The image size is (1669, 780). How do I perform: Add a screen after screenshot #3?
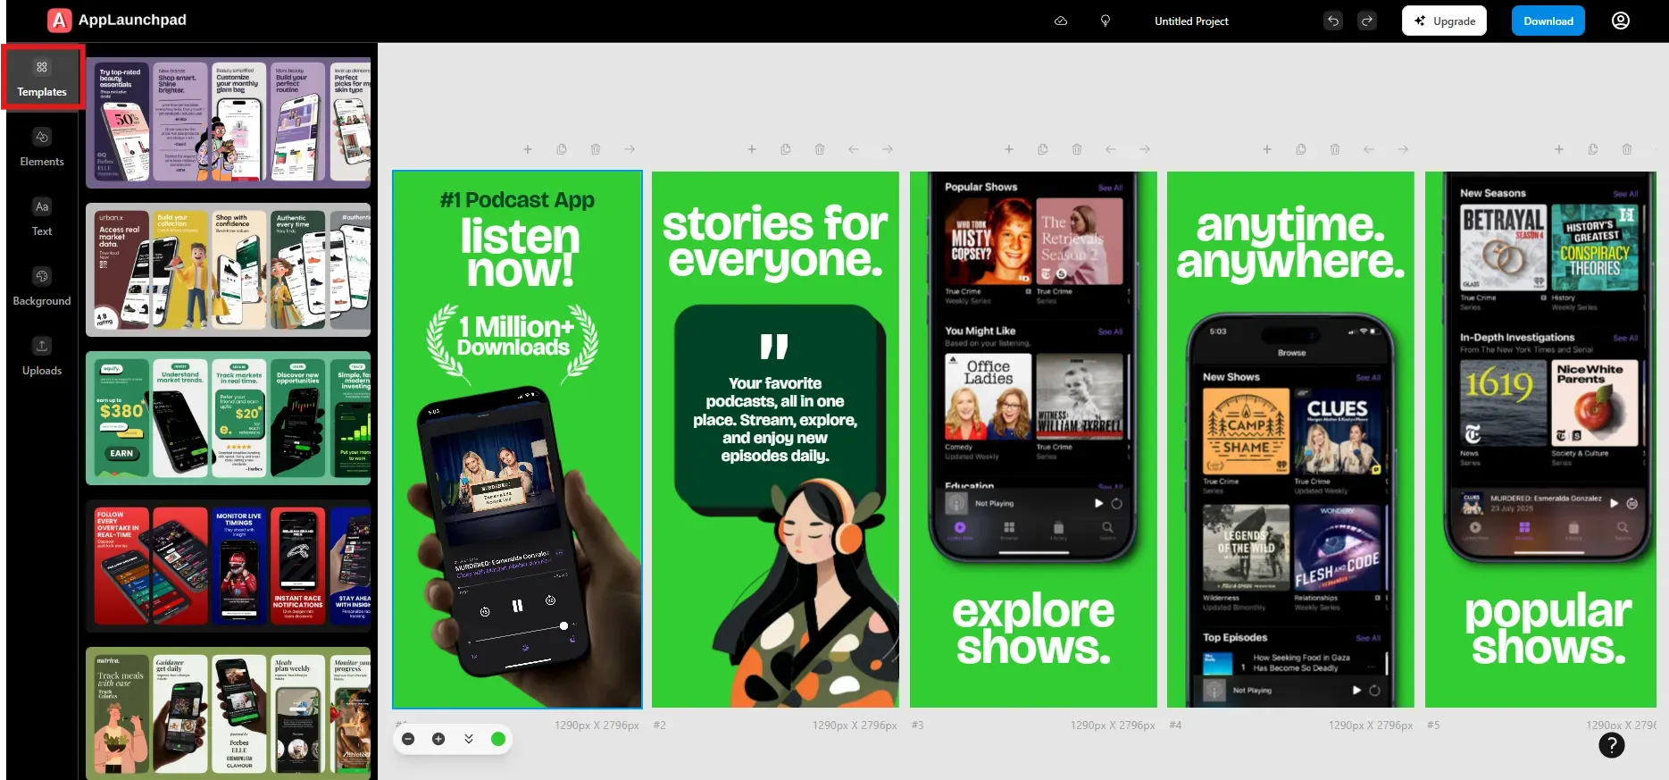point(1009,149)
